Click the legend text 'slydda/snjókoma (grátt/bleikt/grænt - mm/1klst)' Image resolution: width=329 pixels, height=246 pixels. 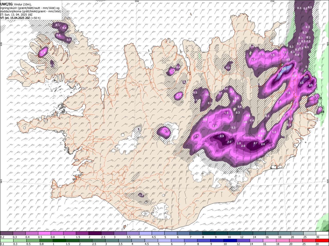(31, 11)
